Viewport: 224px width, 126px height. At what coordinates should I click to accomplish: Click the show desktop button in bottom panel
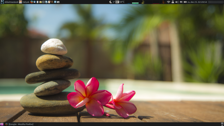click(2, 124)
